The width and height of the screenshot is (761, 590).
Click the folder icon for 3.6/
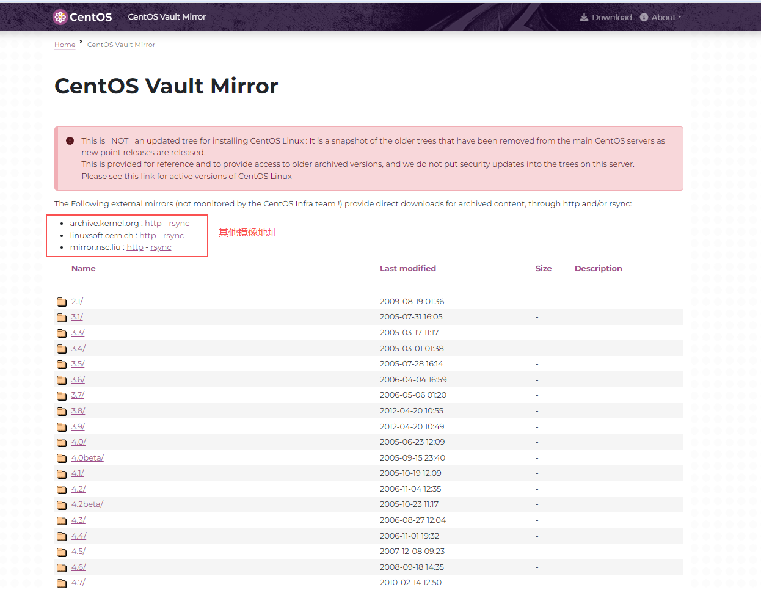click(x=62, y=380)
